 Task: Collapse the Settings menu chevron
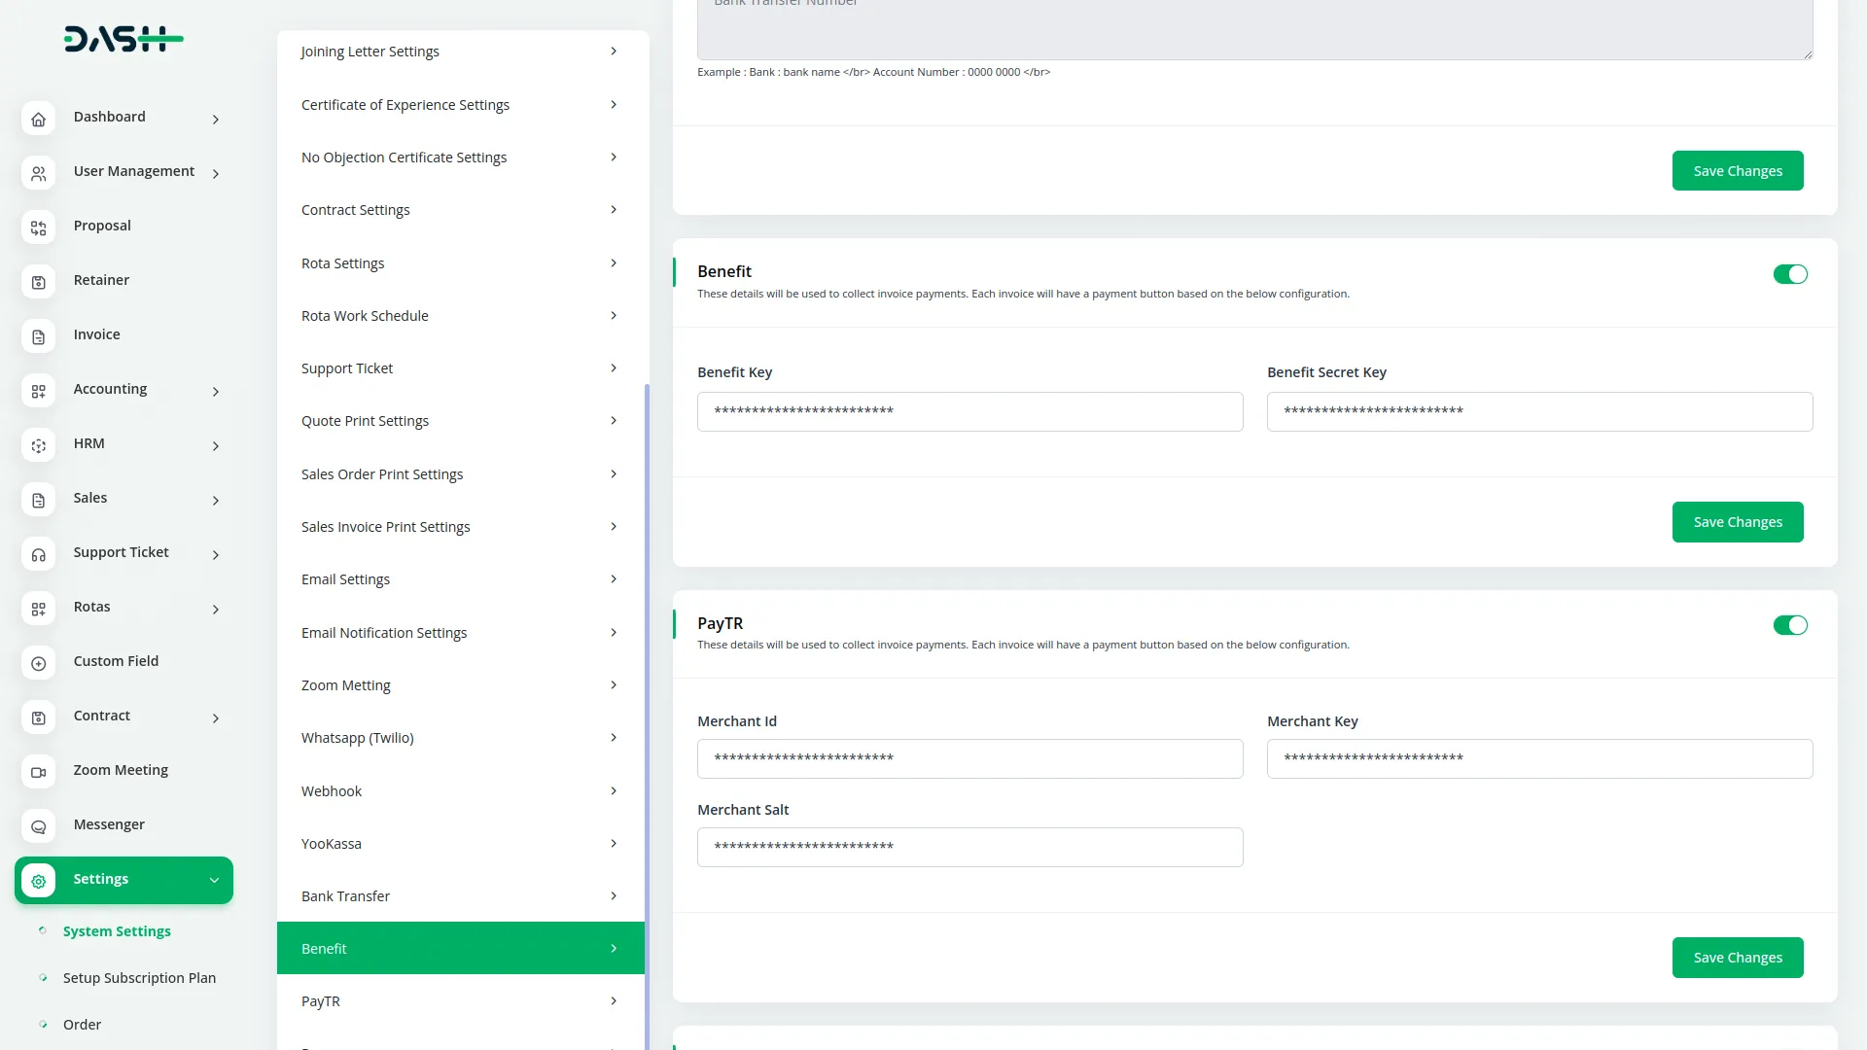click(x=214, y=880)
